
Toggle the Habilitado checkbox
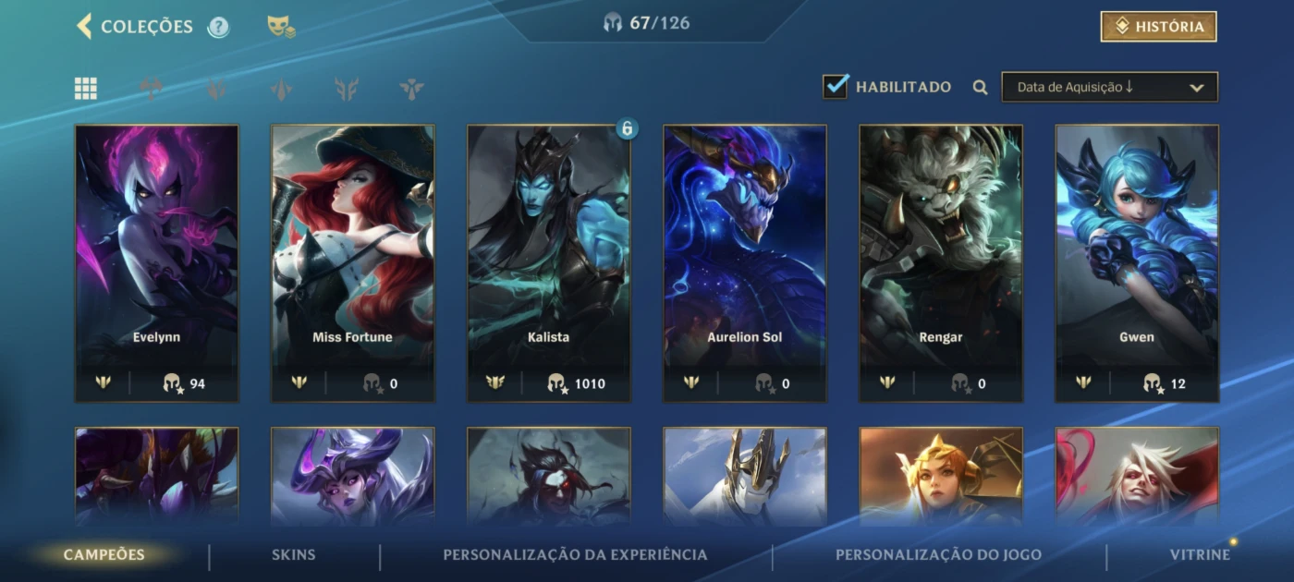point(836,87)
